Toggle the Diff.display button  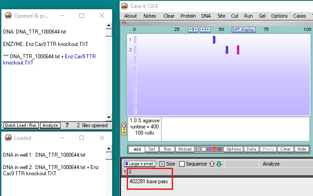tap(243, 30)
